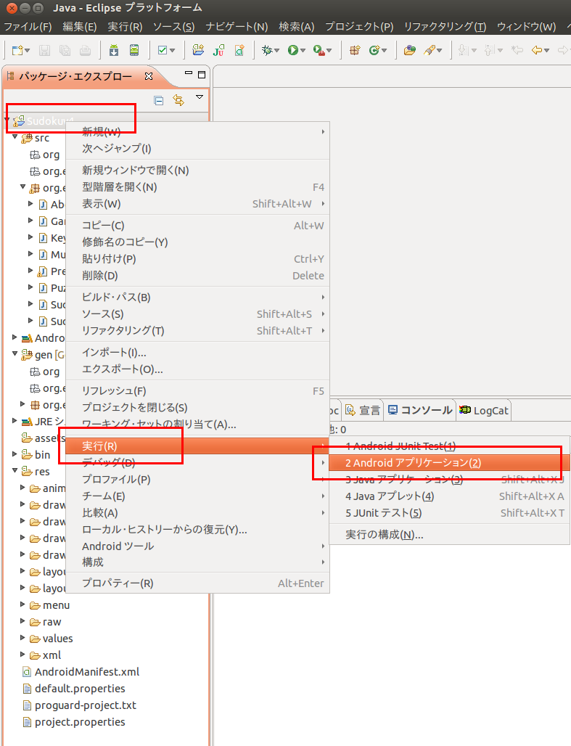Choose プロパティー(R) in context menu
Image resolution: width=571 pixels, height=746 pixels.
pyautogui.click(x=197, y=583)
